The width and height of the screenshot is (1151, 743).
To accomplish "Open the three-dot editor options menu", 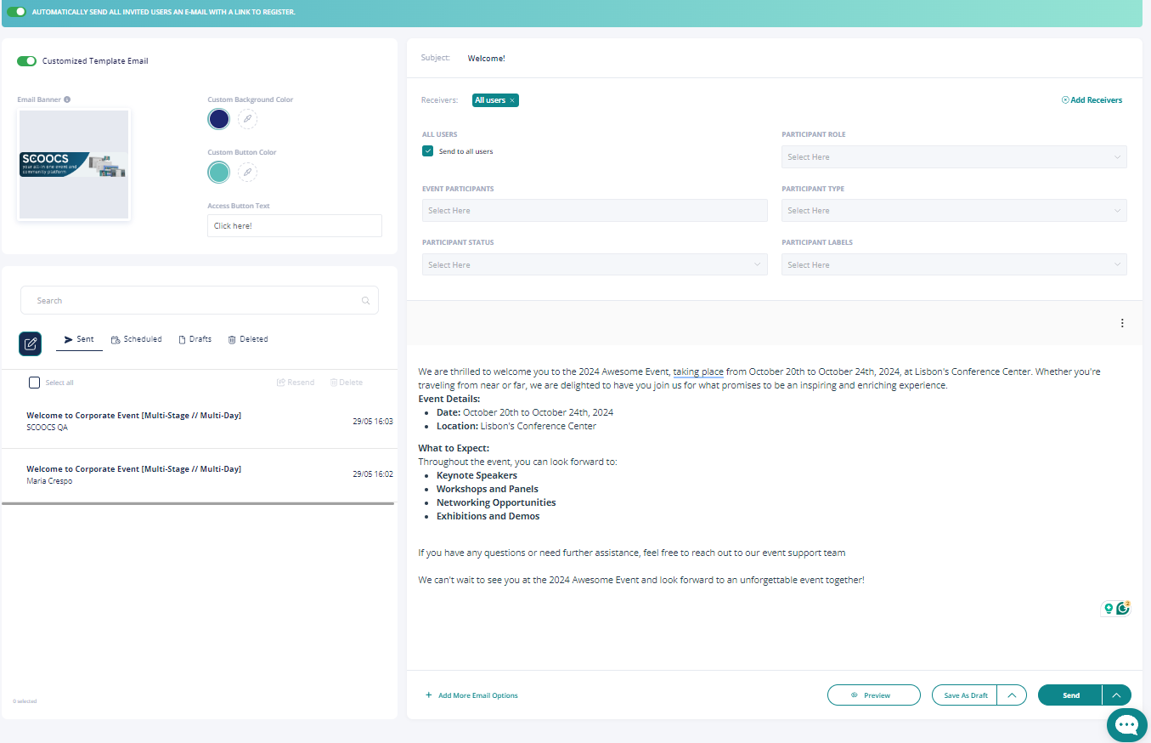I will click(1122, 323).
